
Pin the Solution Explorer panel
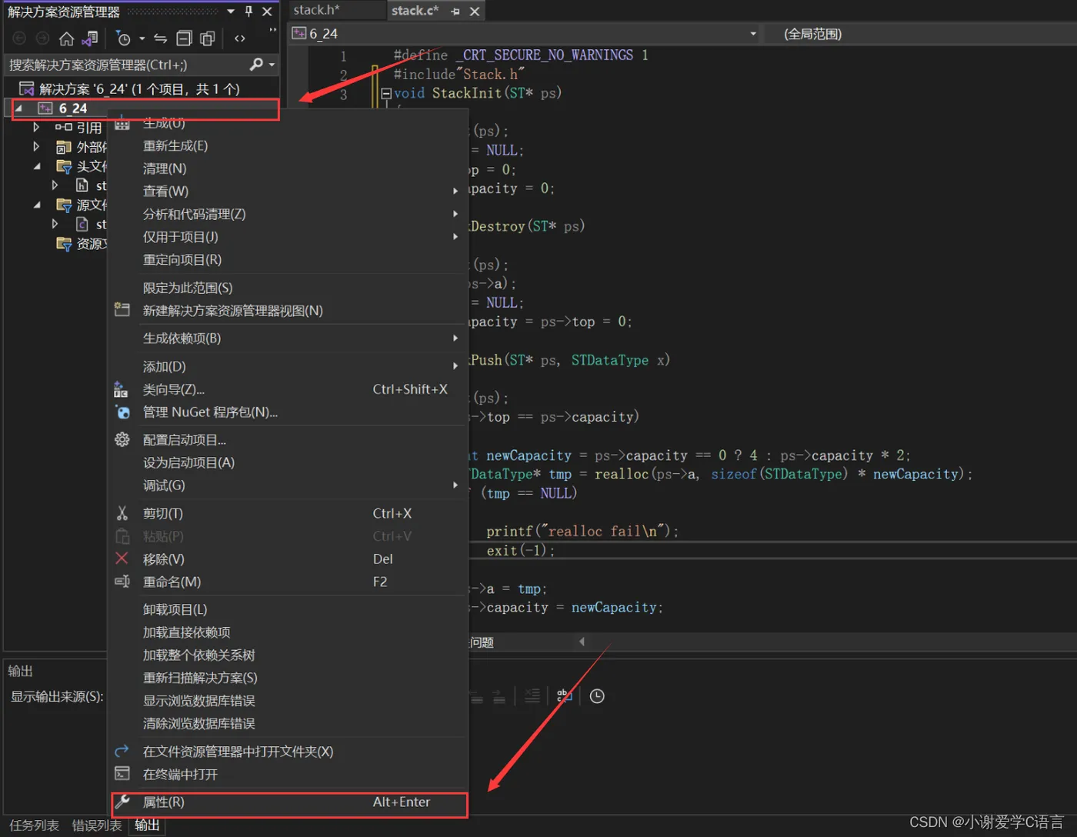[x=248, y=12]
